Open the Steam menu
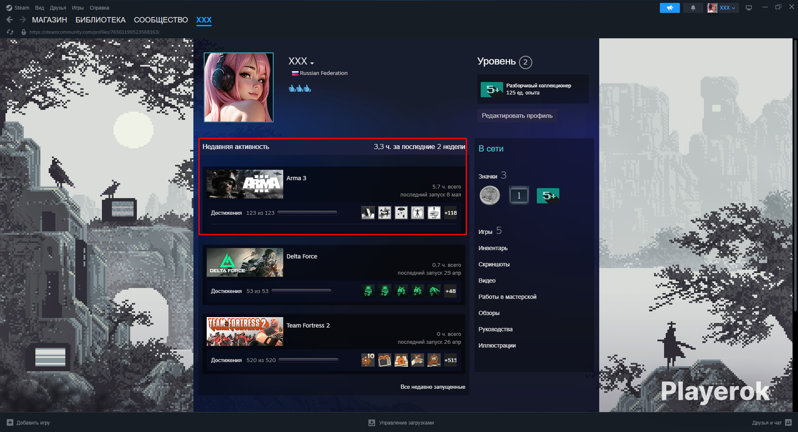Viewport: 798px width, 432px height. tap(18, 8)
